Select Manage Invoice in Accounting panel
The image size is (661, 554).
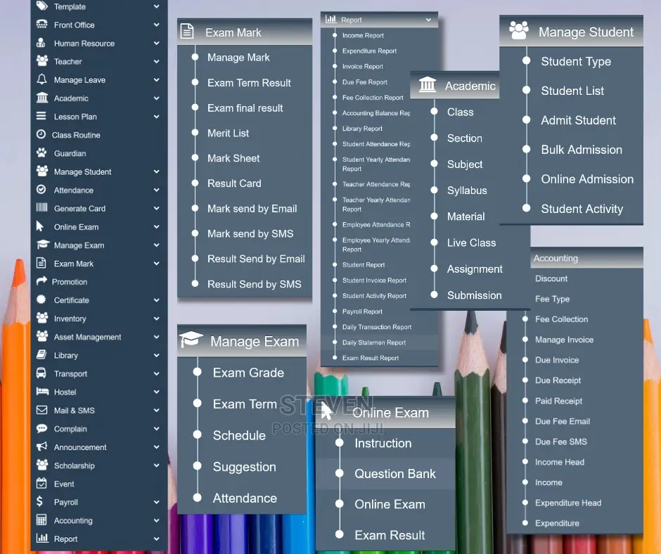[564, 340]
